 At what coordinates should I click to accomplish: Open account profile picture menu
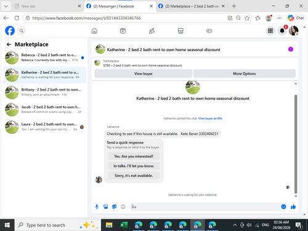click(294, 31)
